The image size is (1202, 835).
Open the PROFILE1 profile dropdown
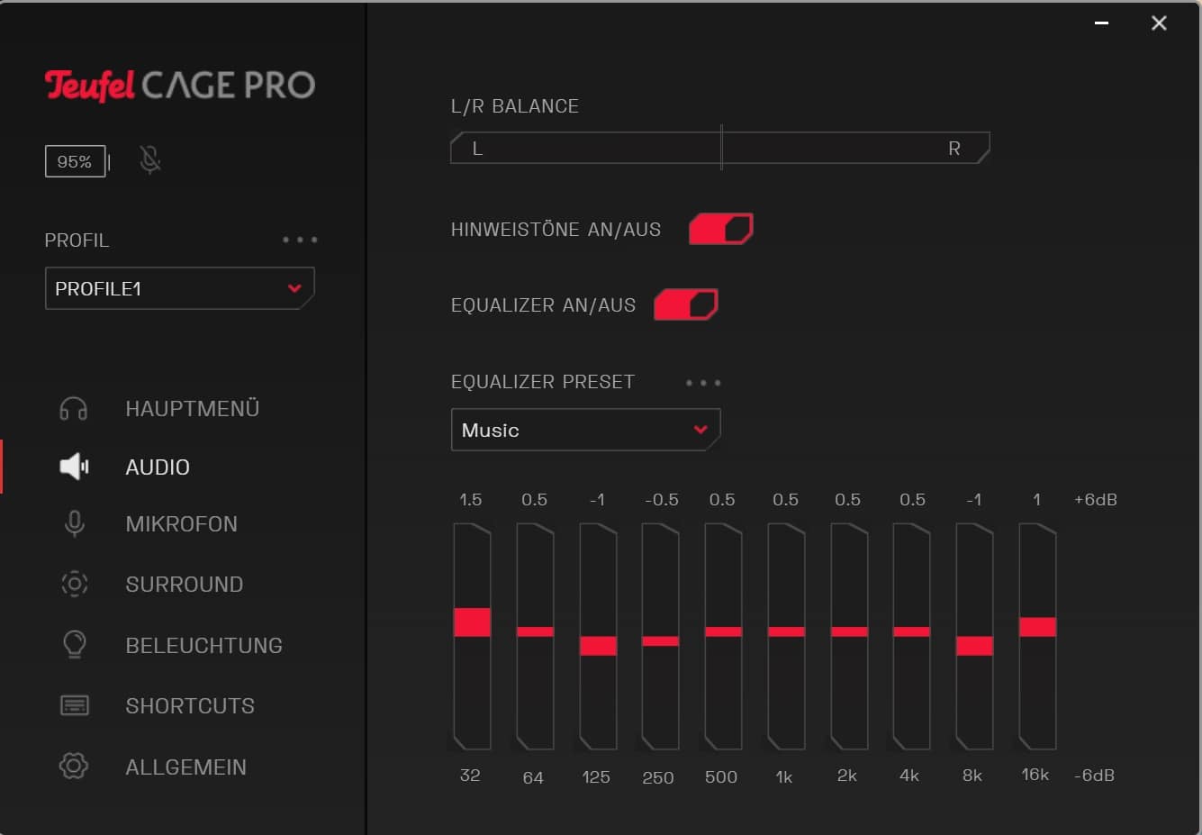[179, 289]
